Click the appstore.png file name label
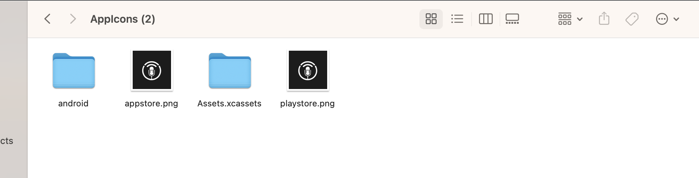Viewport: 699px width, 178px height. pos(152,104)
